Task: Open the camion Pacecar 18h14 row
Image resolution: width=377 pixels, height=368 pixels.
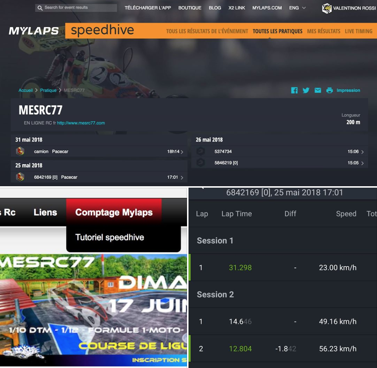Action: click(99, 151)
